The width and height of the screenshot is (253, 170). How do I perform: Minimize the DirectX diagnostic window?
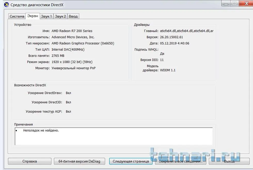pyautogui.click(x=226, y=3)
